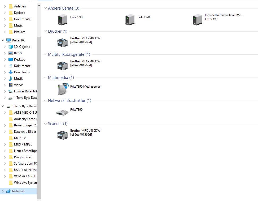This screenshot has width=258, height=201.
Task: Open the InternetGatewayDeviceV2 - Fritz7390 device icon
Action: 197,20
